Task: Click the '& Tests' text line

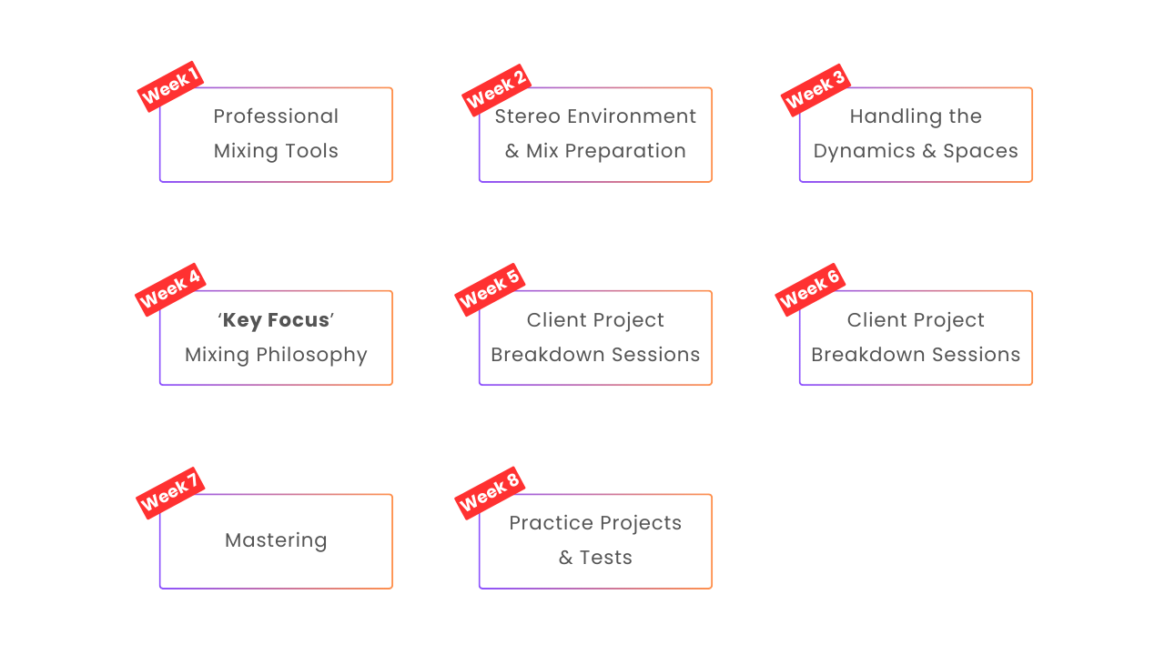Action: [596, 558]
